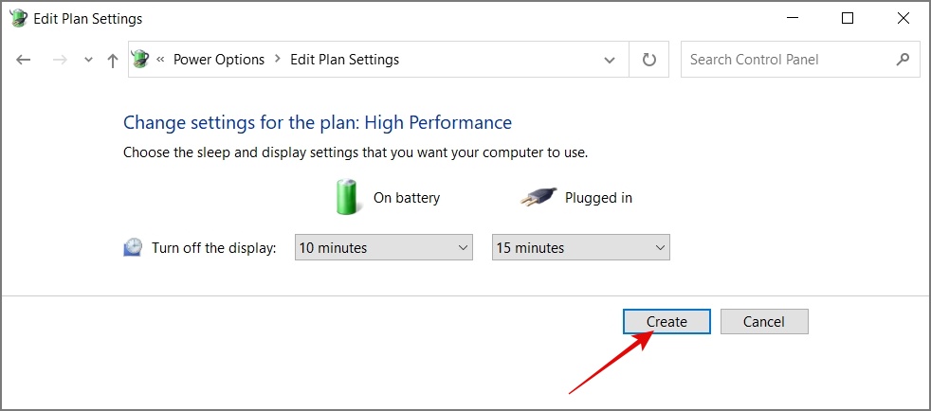Cancel the plan creation

764,321
